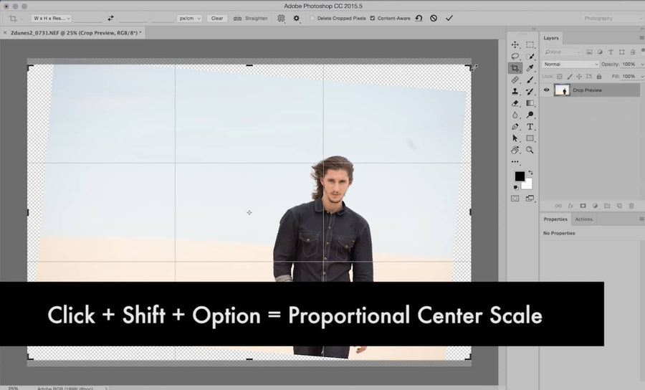The image size is (645, 390).
Task: Switch to the Actions tab
Action: (583, 219)
